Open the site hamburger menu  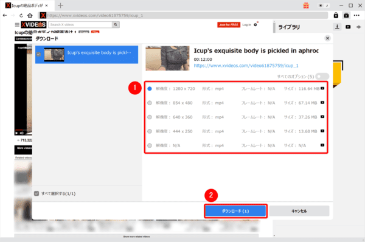pyautogui.click(x=17, y=24)
